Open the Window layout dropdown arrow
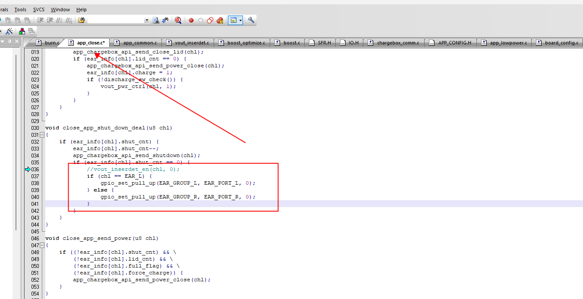 point(240,20)
